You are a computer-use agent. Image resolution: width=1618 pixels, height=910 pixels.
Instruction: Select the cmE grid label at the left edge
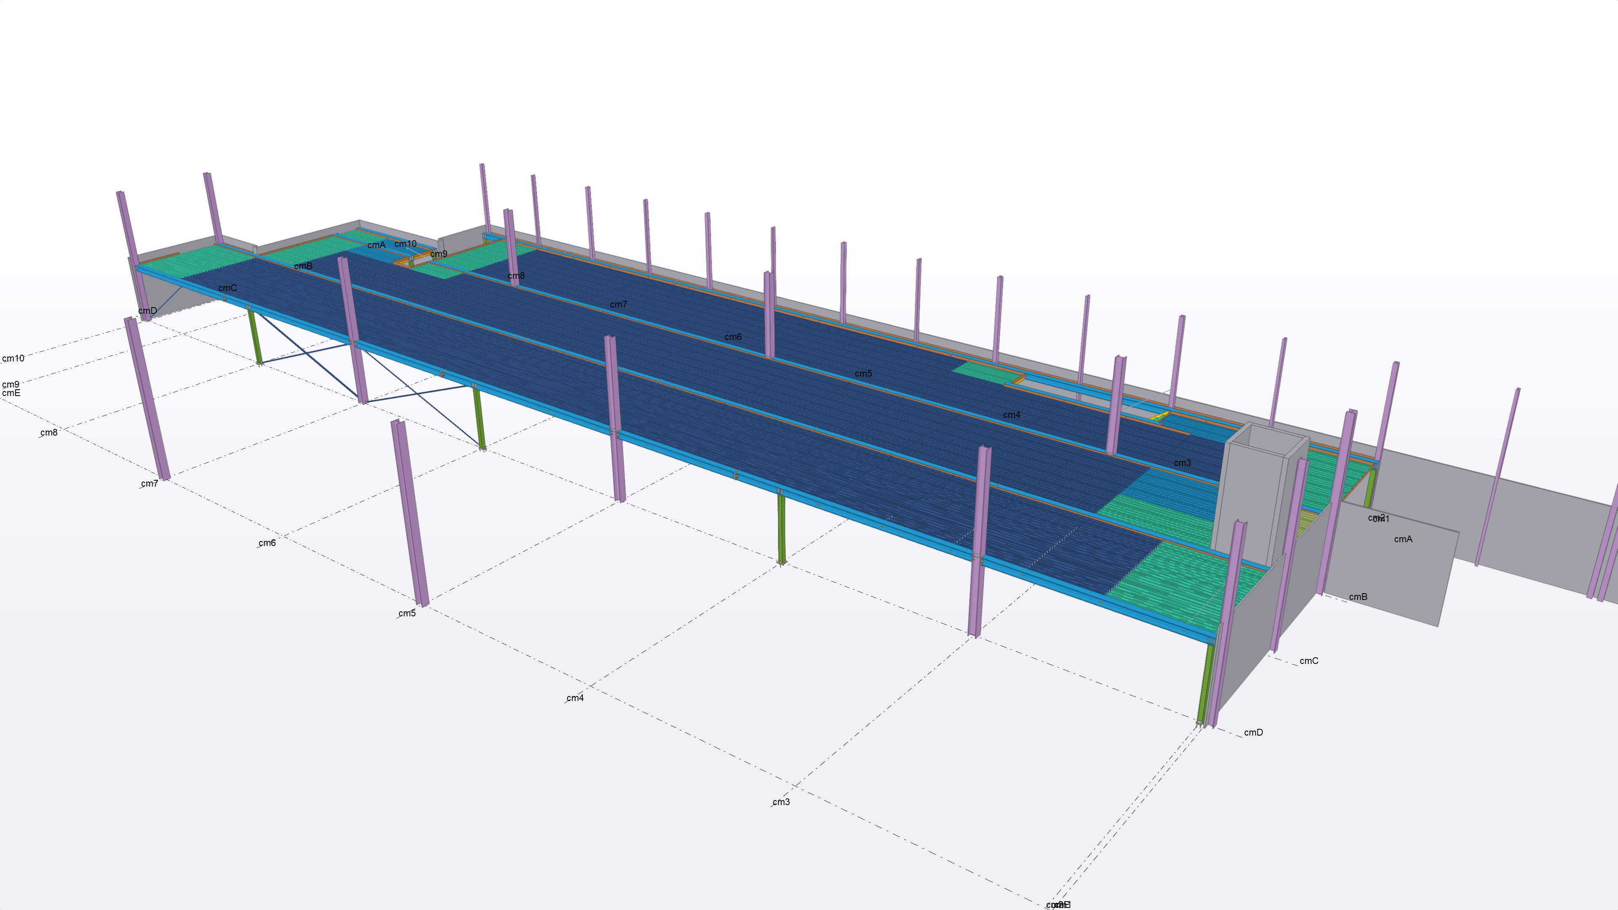click(11, 393)
